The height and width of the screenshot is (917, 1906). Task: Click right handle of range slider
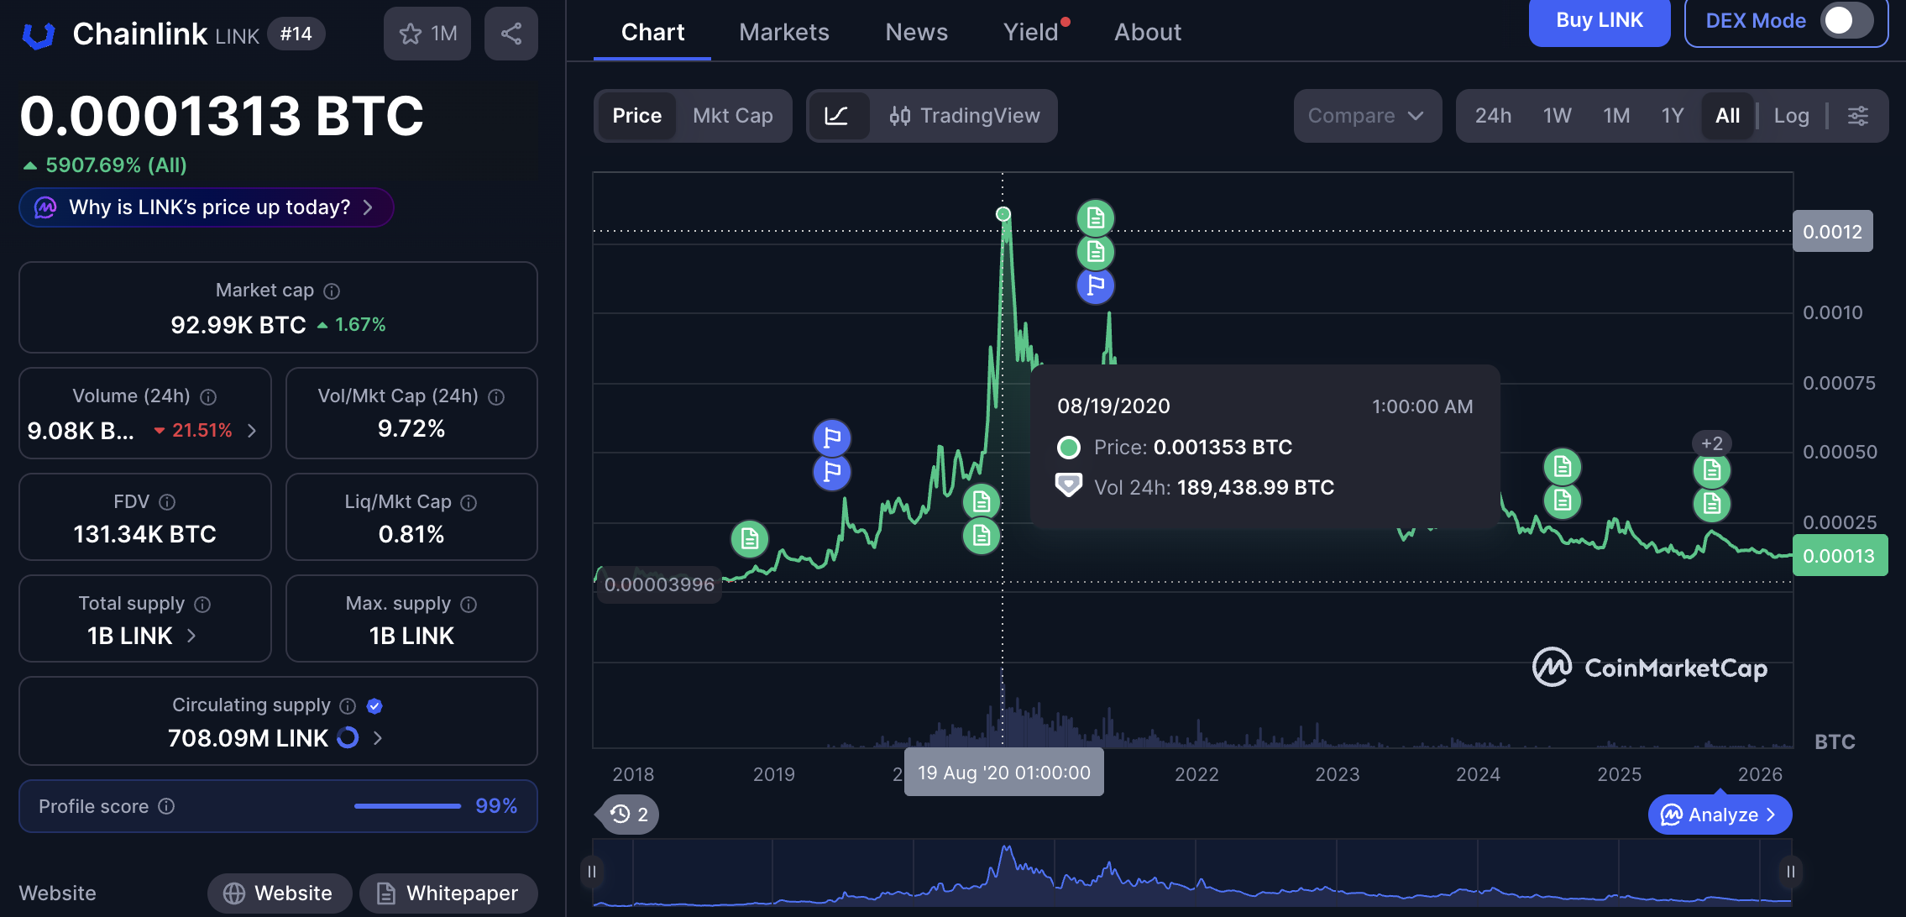click(x=1790, y=872)
